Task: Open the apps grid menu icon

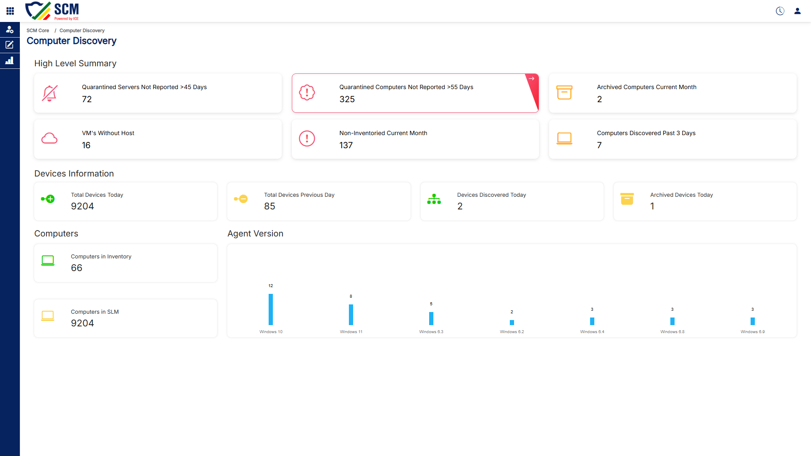Action: 10,11
